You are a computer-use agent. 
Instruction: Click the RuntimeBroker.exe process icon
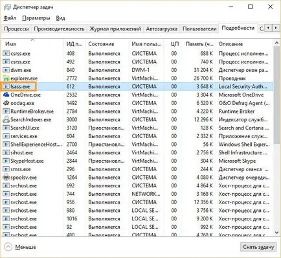[6, 111]
